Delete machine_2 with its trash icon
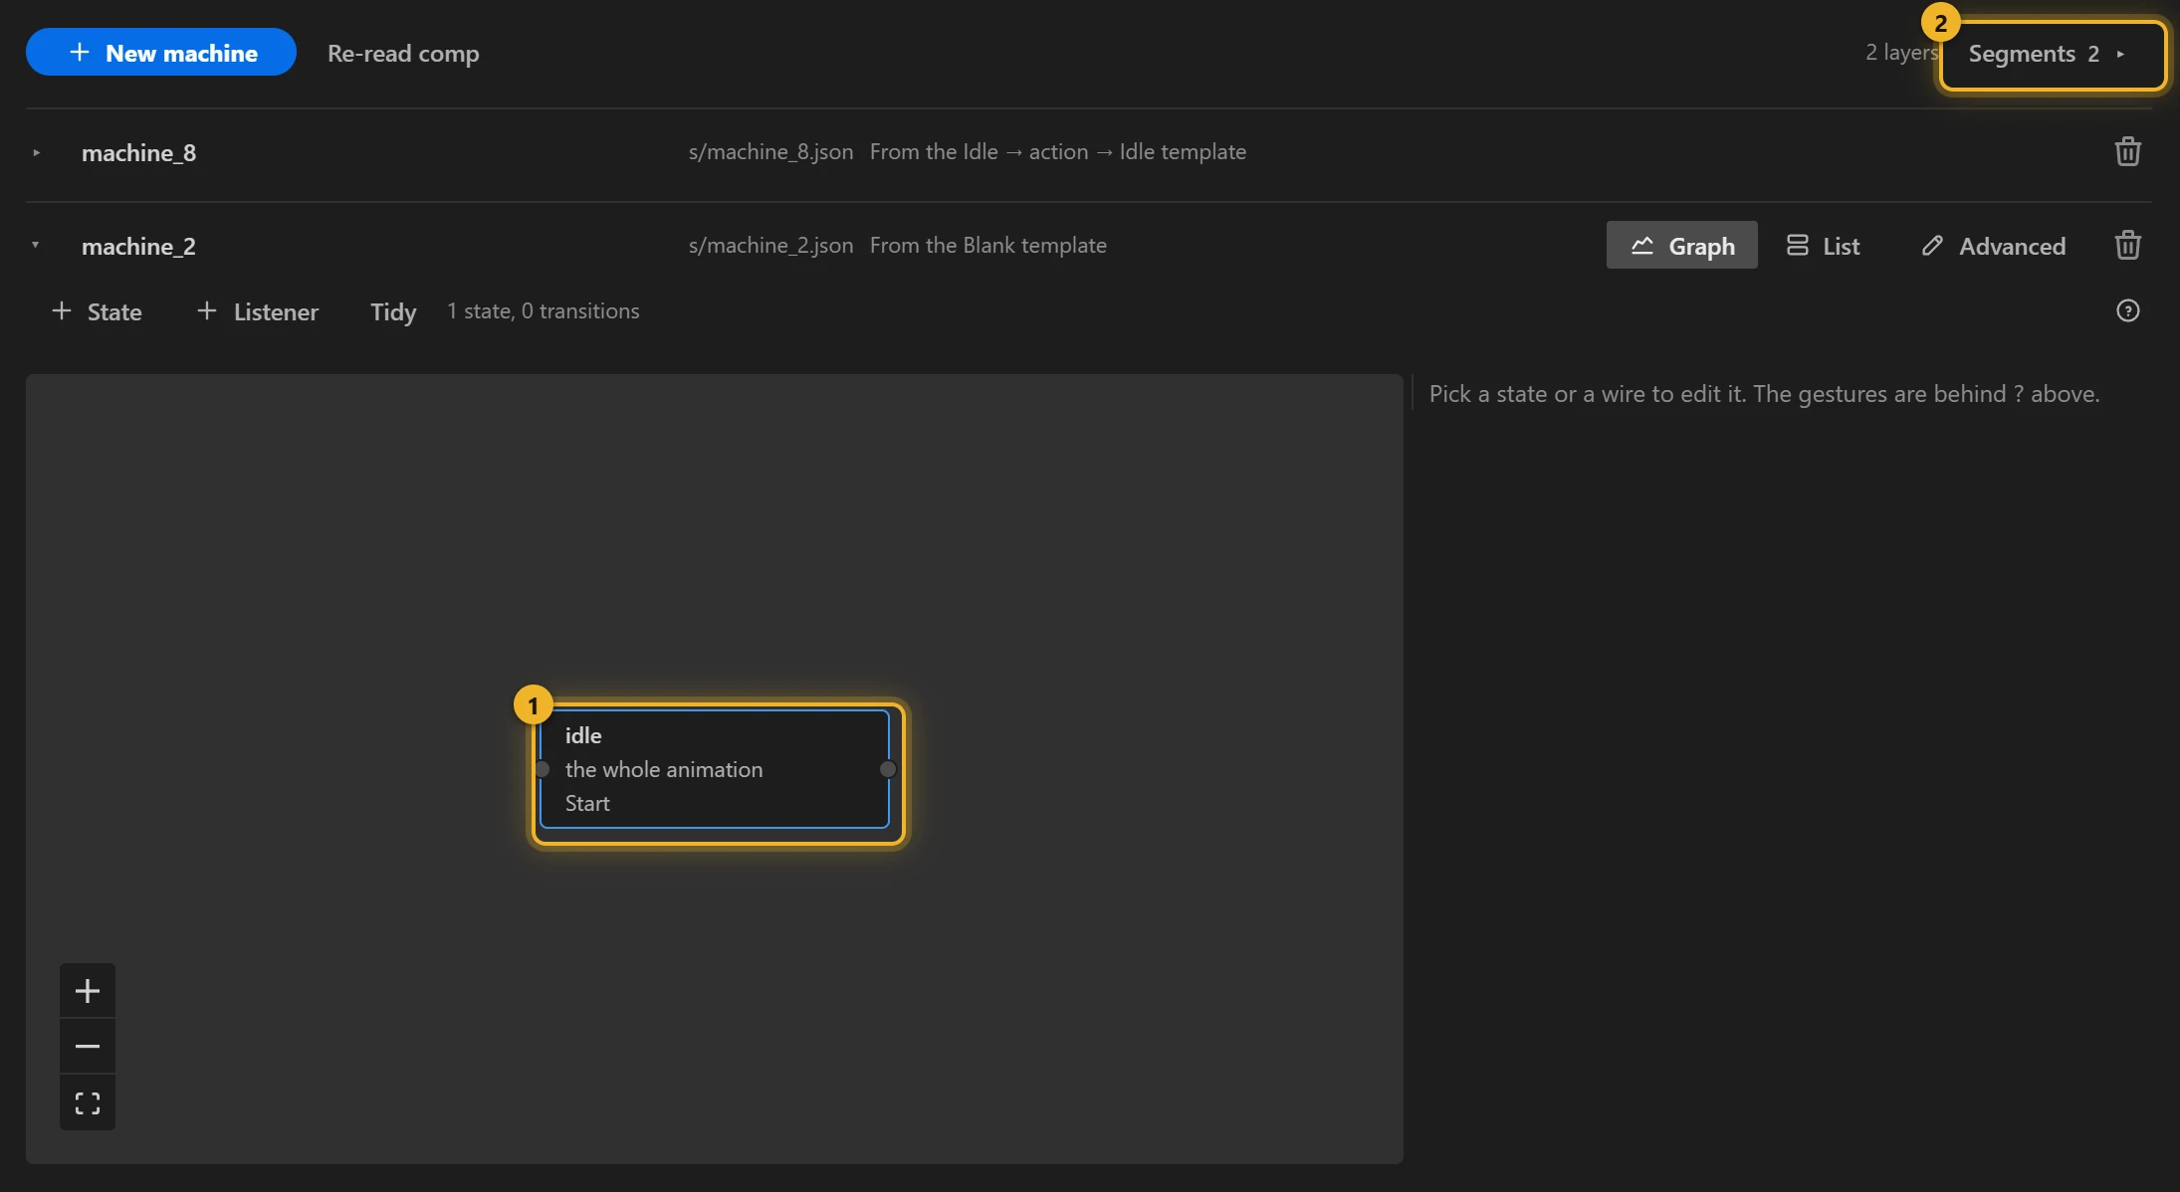2180x1192 pixels. pyautogui.click(x=2127, y=245)
